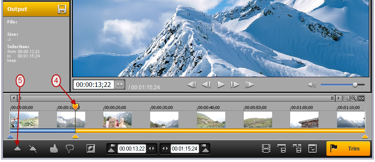Click the thumbnail at 00:00:00;00
The height and width of the screenshot is (162, 375).
pyautogui.click(x=24, y=120)
